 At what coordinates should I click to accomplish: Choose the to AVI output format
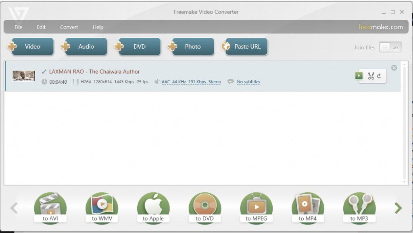pyautogui.click(x=50, y=208)
